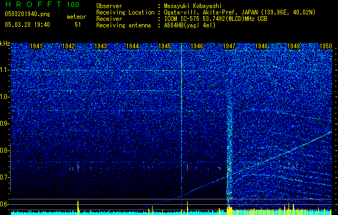Click the antenna text A504HB(yagi 4el)
The height and width of the screenshot is (215, 338).
[x=190, y=25]
